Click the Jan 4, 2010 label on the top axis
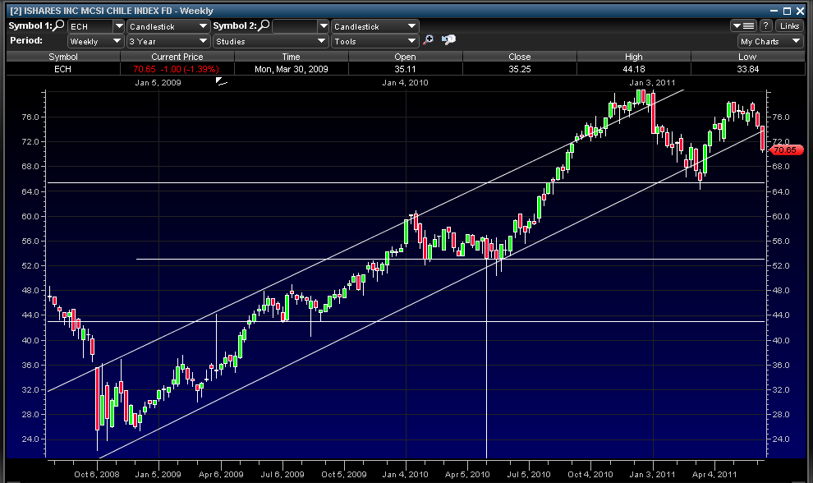Screen dimensions: 813x483 click(406, 82)
